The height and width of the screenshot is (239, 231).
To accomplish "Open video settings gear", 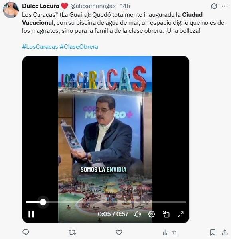I will pyautogui.click(x=152, y=214).
